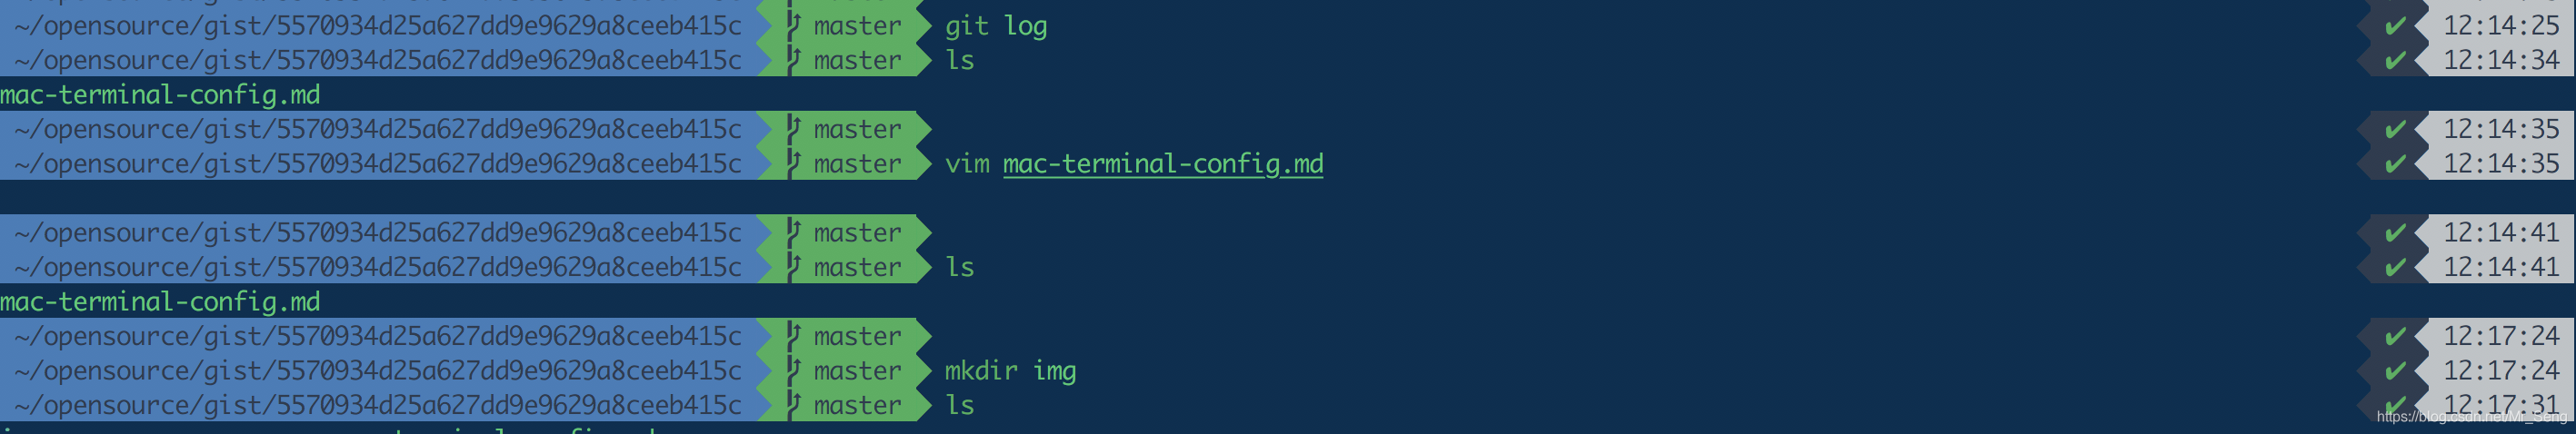Click the 12:17:31 timestamp
Screen dimensions: 2576x434
(2501, 405)
